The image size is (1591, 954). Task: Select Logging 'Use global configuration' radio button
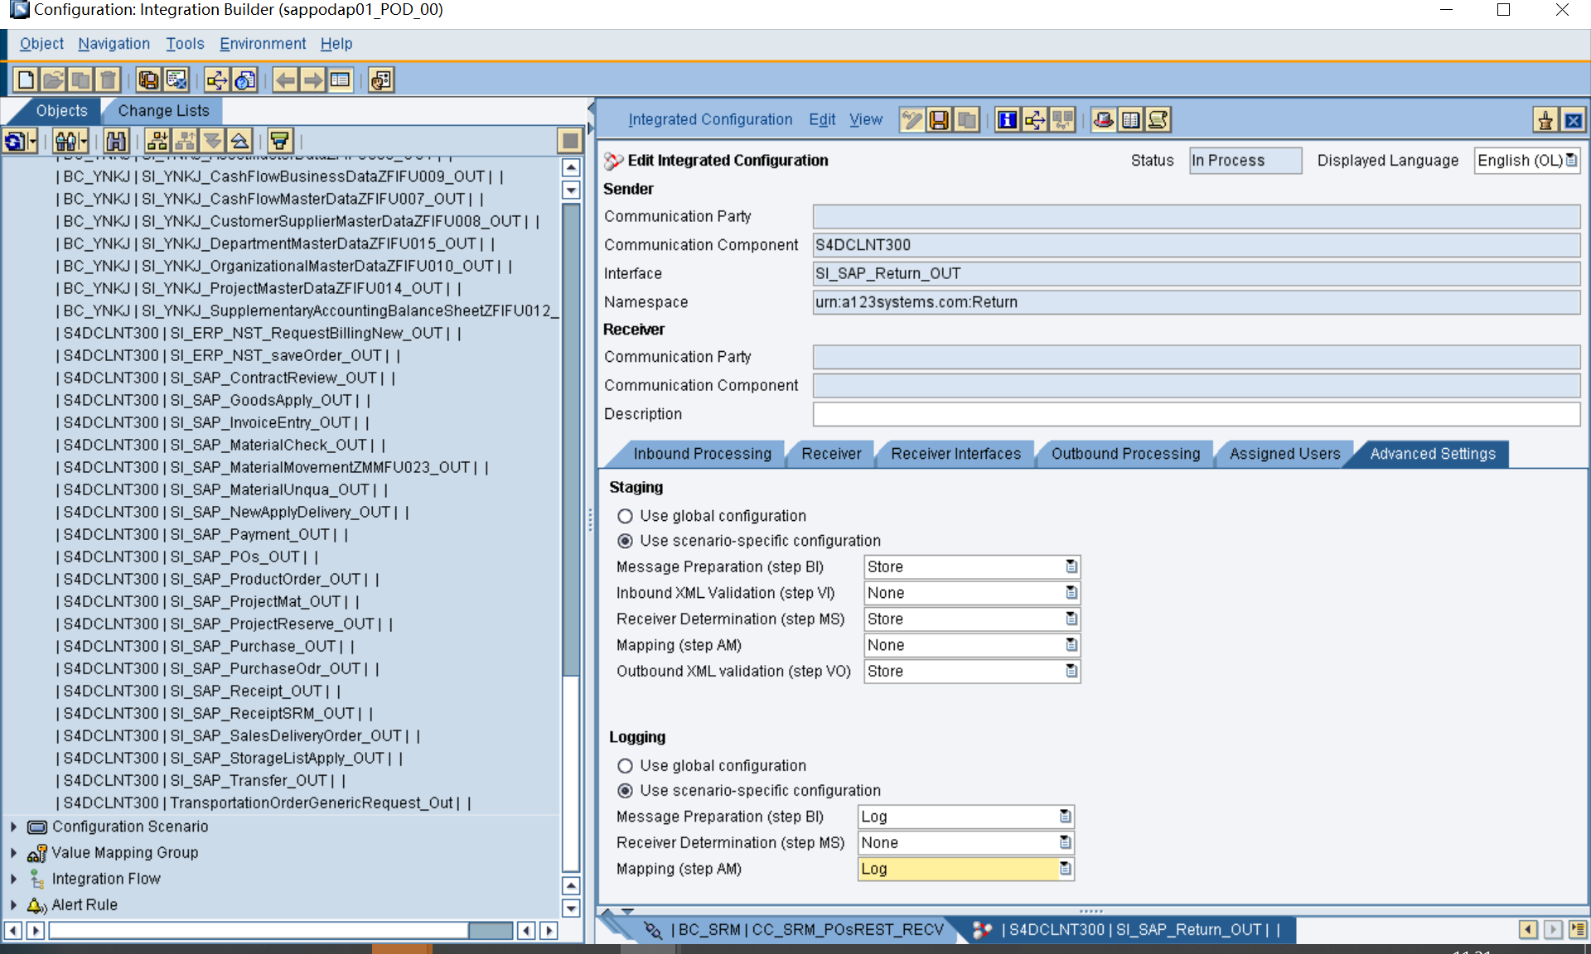[x=625, y=766]
